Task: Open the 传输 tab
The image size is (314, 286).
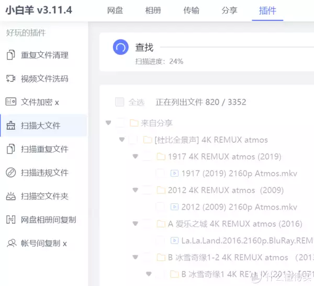Action: click(191, 10)
